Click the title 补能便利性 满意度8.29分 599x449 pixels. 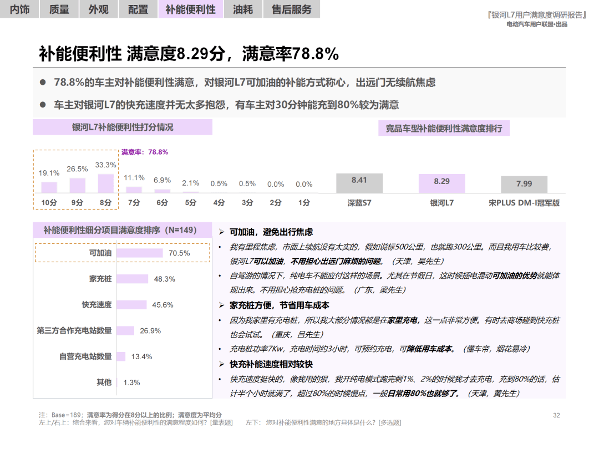132,53
